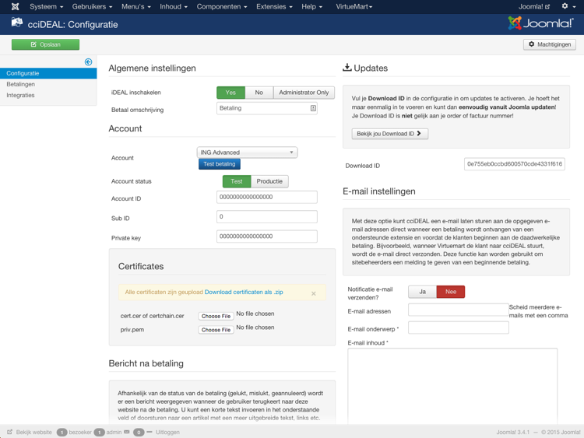584x438 pixels.
Task: Open the VirtueMart dropdown menu
Action: point(354,6)
